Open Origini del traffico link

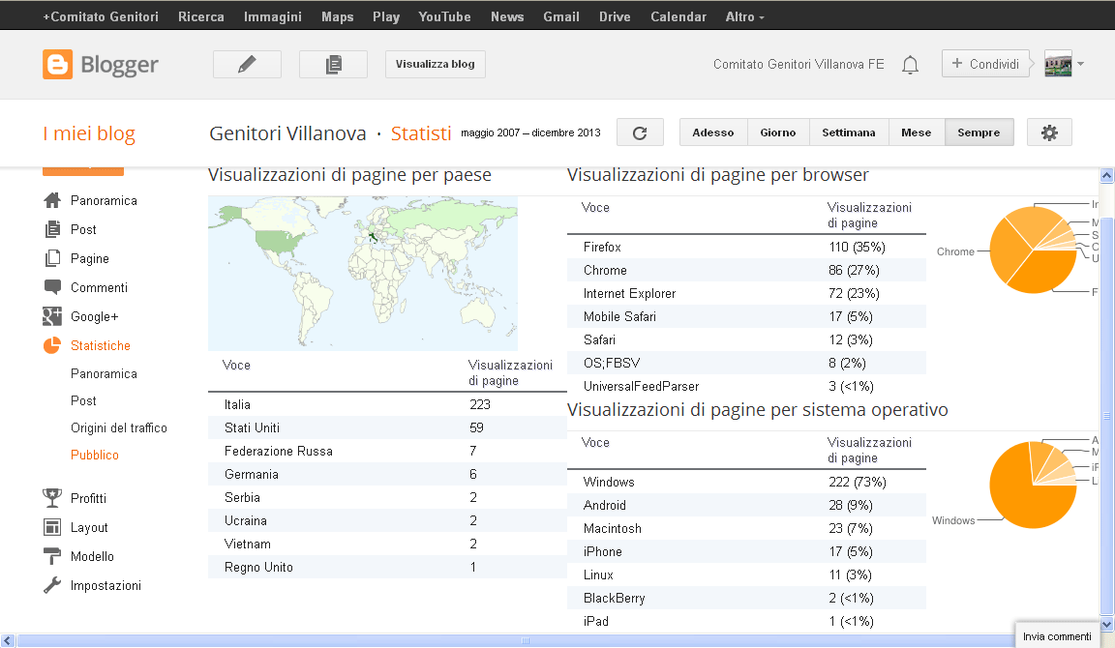point(119,427)
